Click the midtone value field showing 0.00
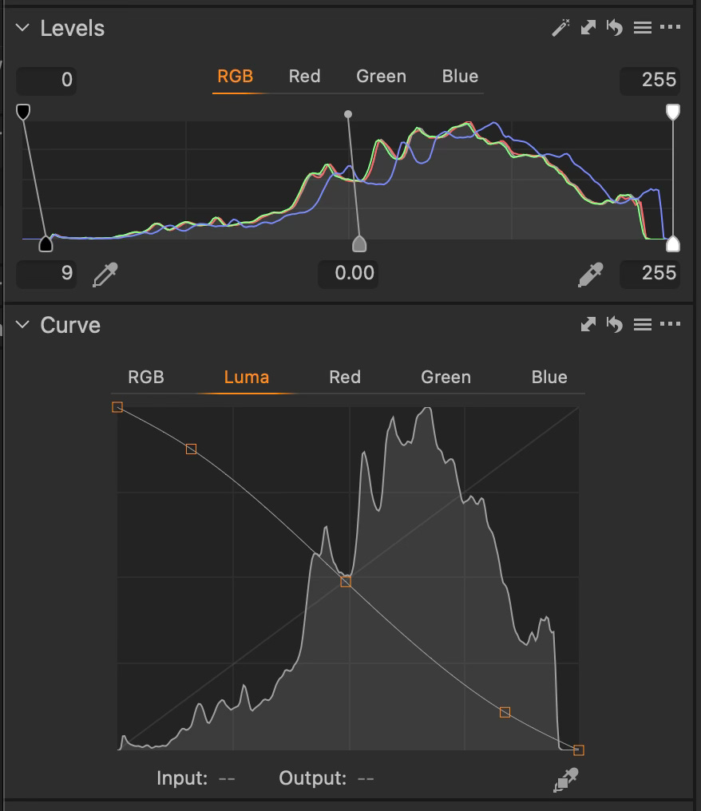This screenshot has height=811, width=701. tap(348, 274)
